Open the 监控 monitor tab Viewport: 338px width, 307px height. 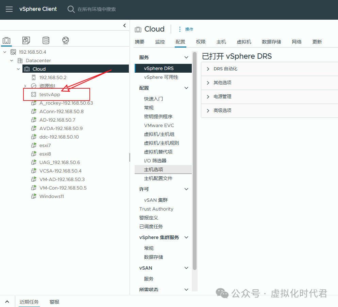(160, 42)
